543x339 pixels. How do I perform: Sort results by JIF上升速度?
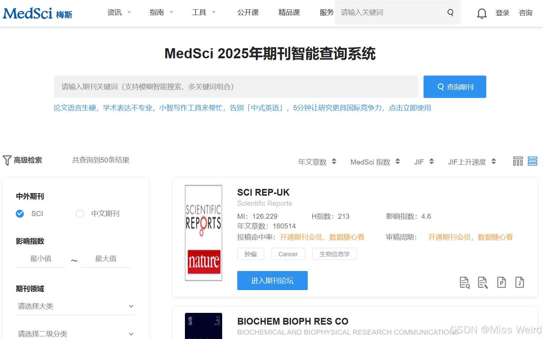[x=472, y=162]
